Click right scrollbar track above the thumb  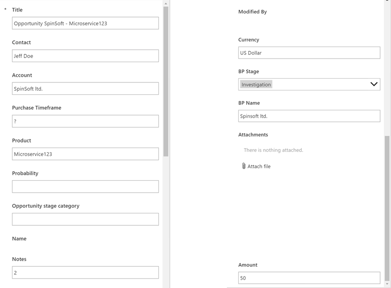tap(387, 67)
